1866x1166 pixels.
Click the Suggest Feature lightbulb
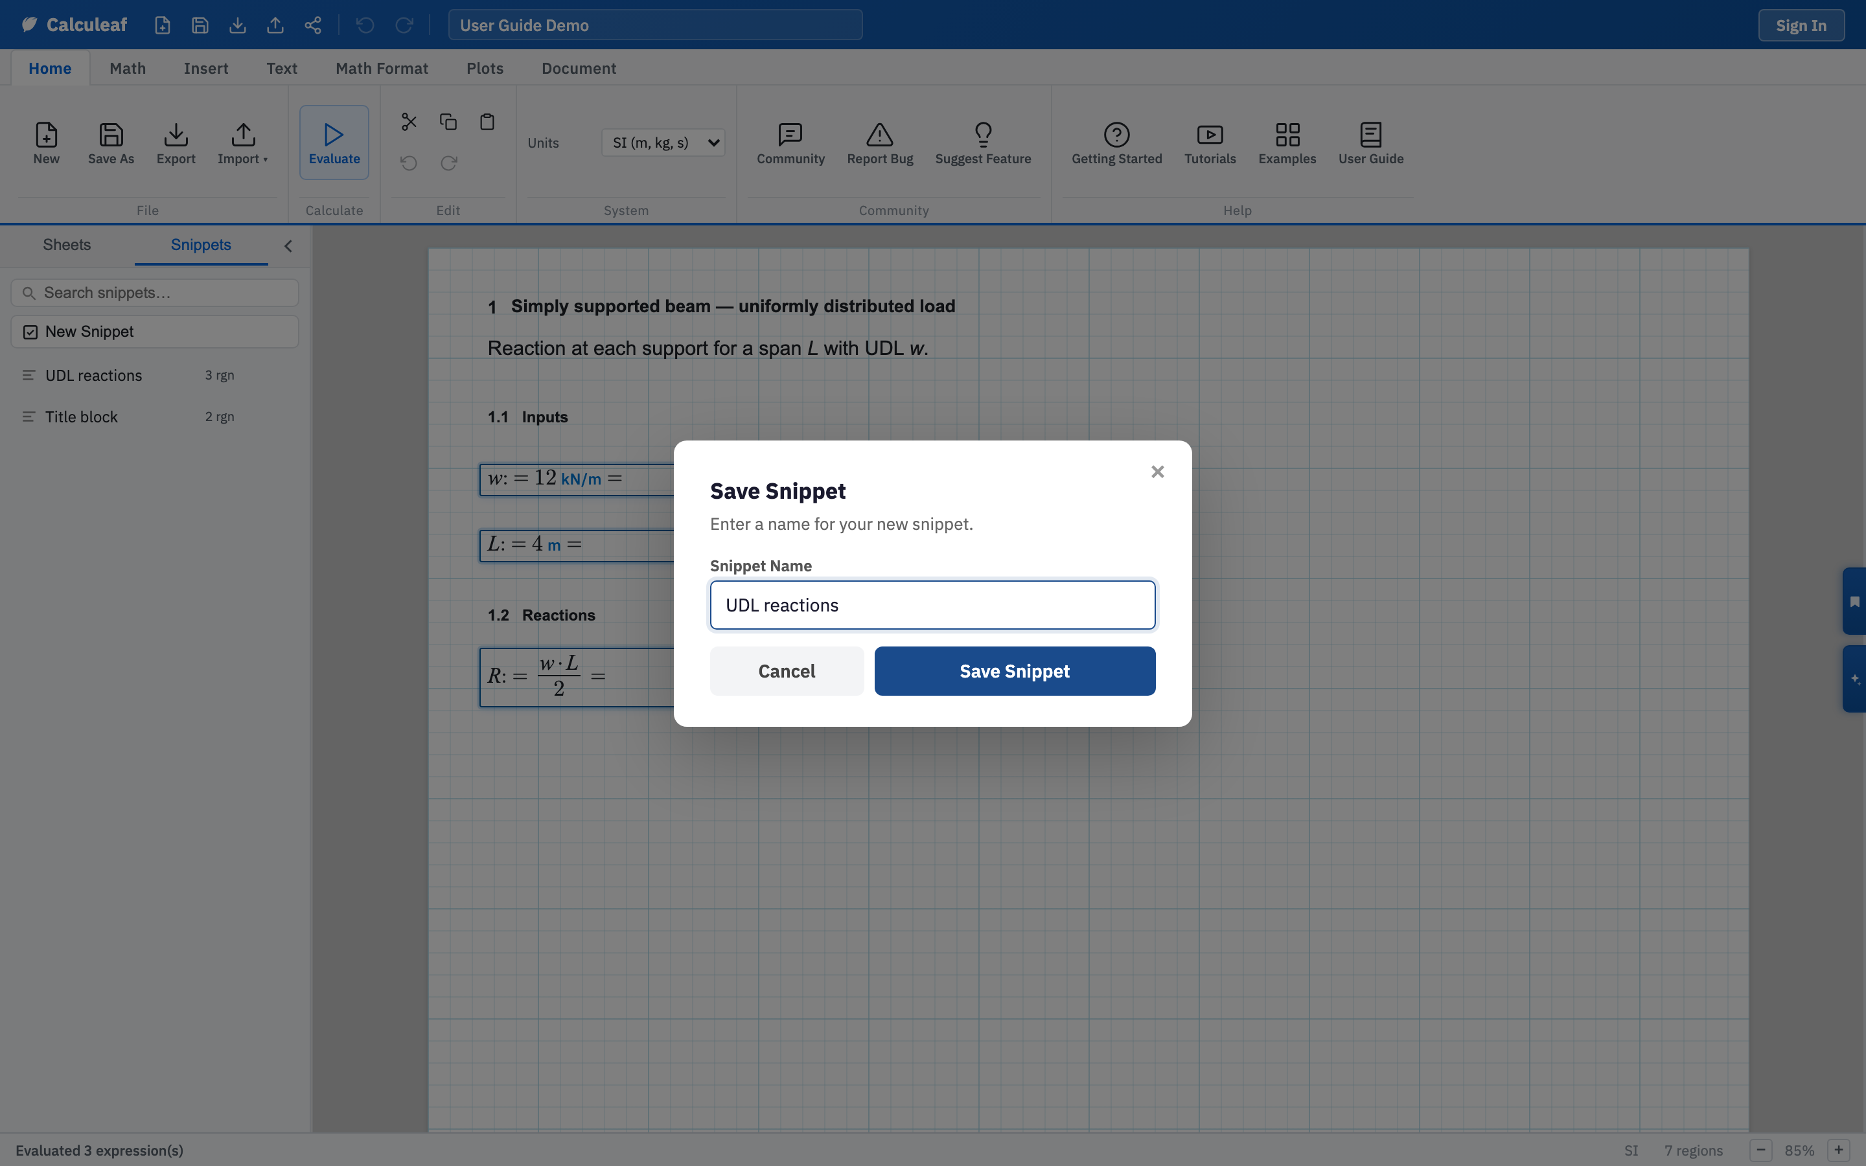[983, 143]
